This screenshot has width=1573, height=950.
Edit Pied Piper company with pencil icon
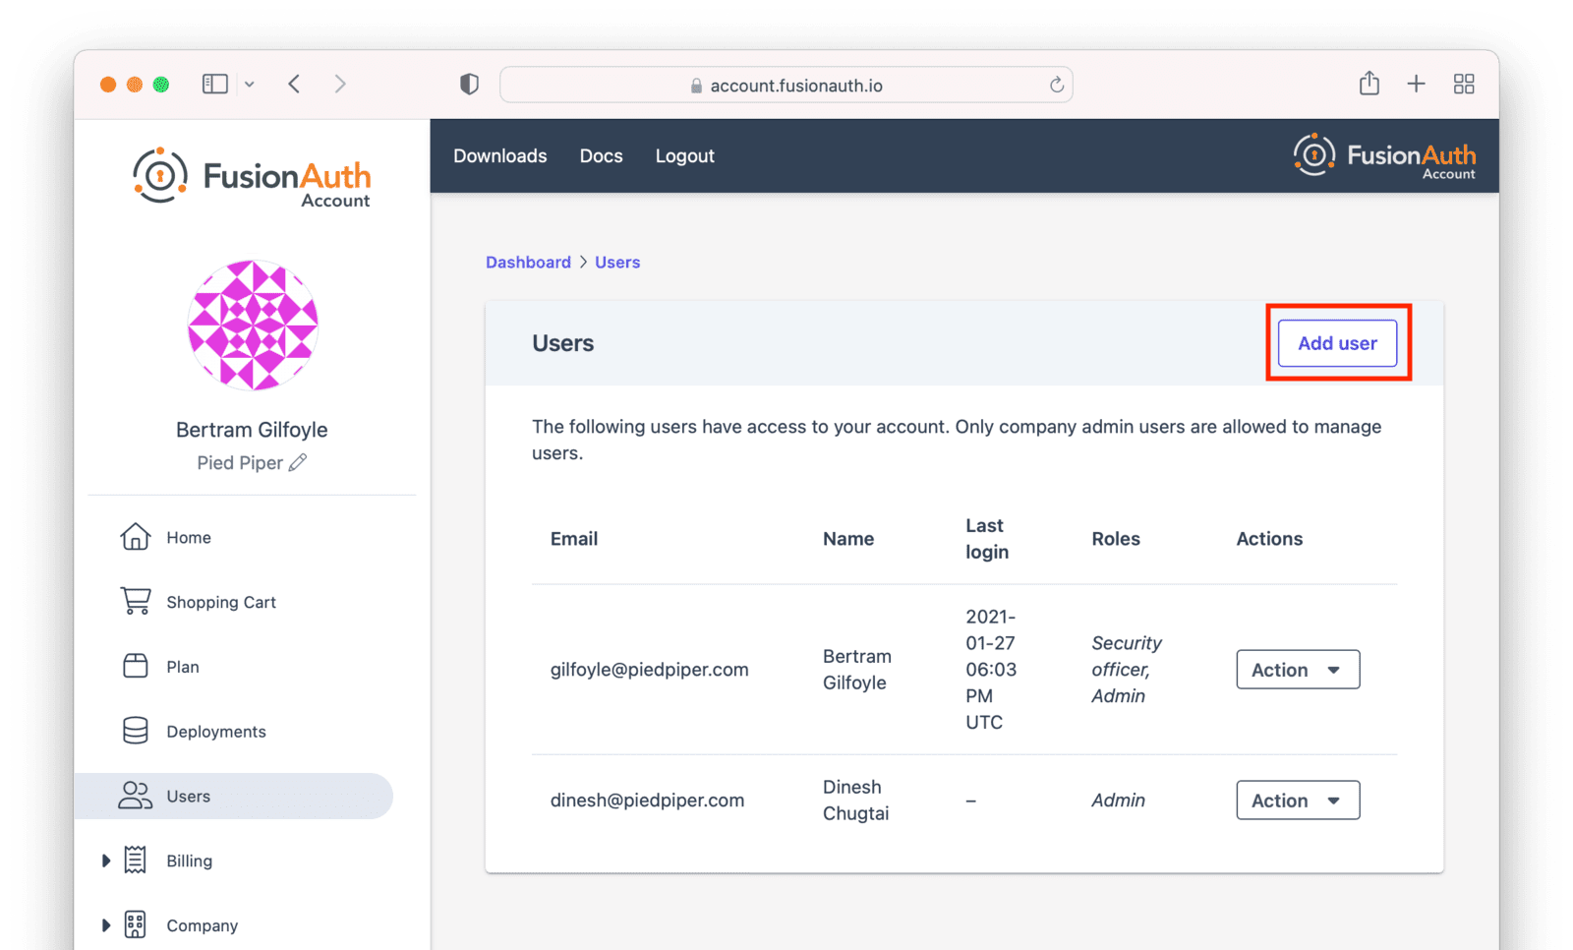pos(298,462)
